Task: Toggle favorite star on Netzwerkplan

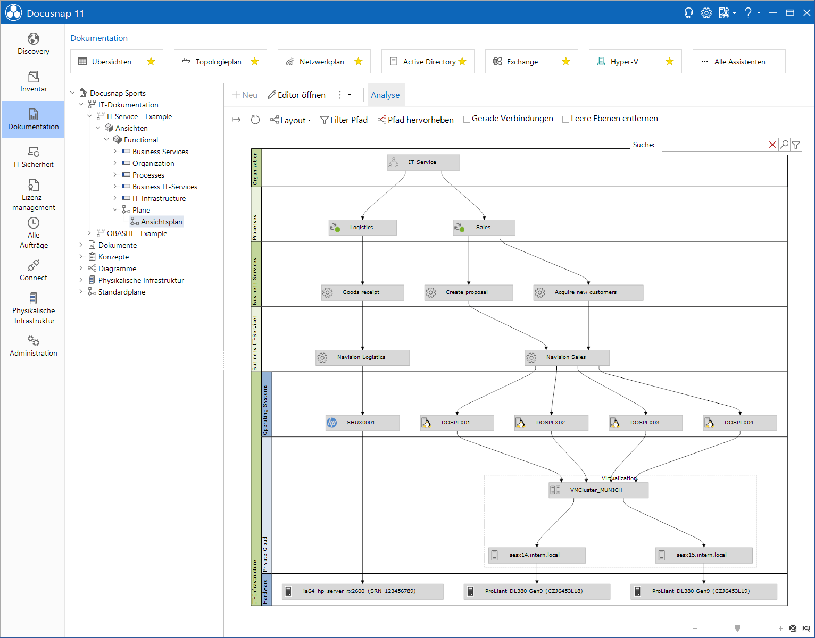Action: coord(359,61)
